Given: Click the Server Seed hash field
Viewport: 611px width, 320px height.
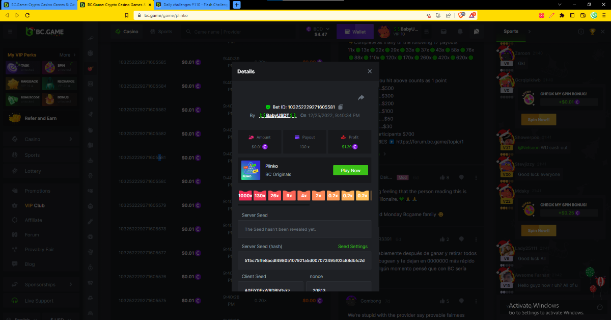Looking at the screenshot, I should point(304,260).
